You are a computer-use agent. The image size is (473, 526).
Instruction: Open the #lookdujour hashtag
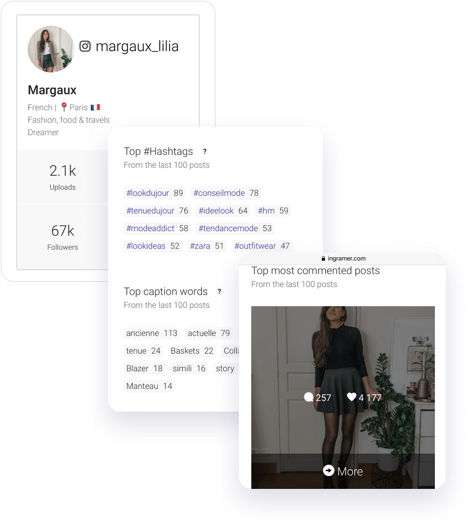pyautogui.click(x=155, y=193)
